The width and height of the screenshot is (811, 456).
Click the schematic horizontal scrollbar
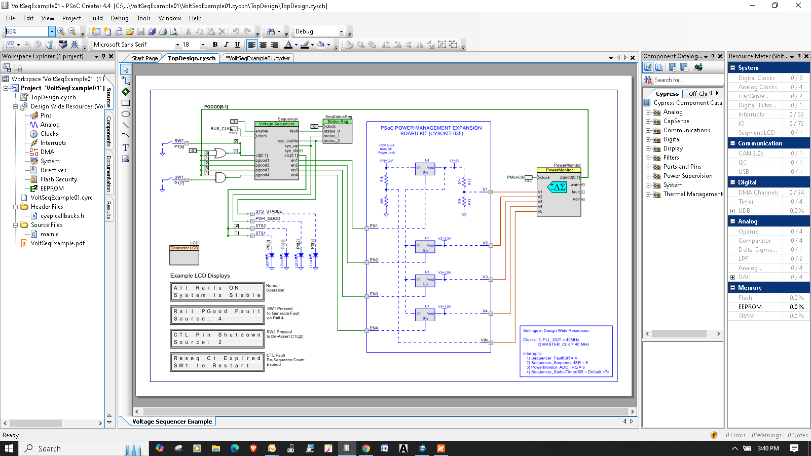coord(385,411)
